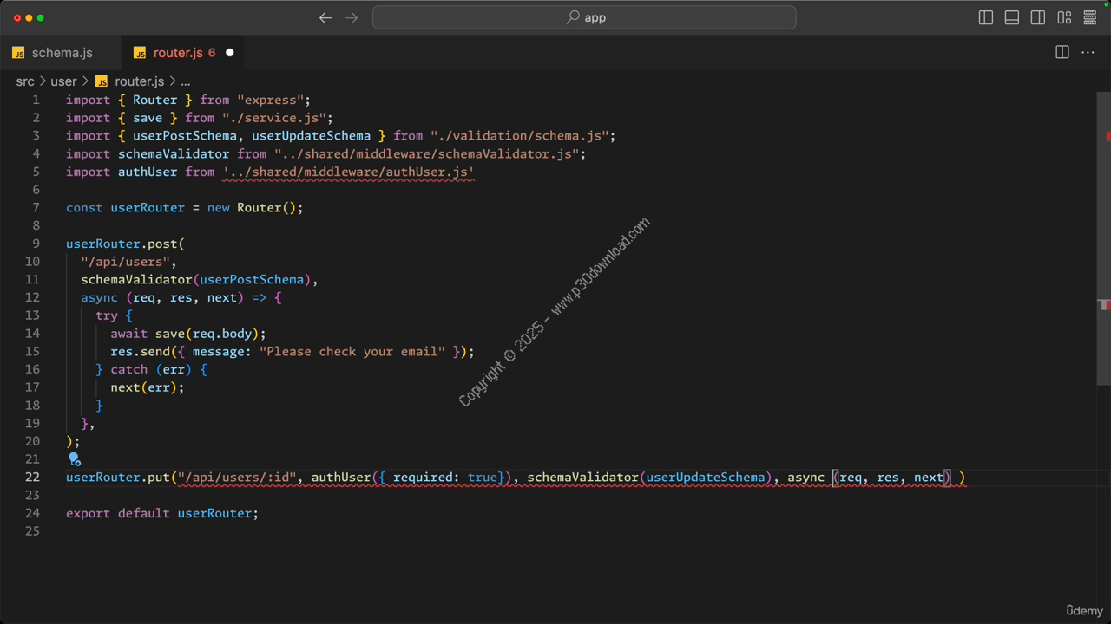Select the router.js tab
This screenshot has width=1111, height=624.
[184, 53]
